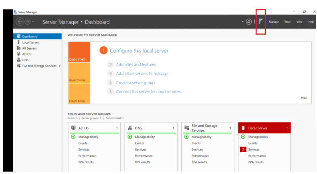Open Manageability in AD DS tile
The height and width of the screenshot is (174, 317).
point(88,137)
